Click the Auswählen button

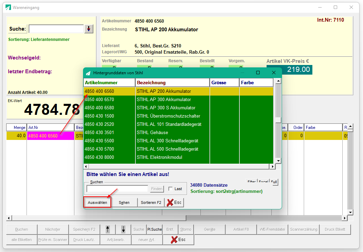97,202
